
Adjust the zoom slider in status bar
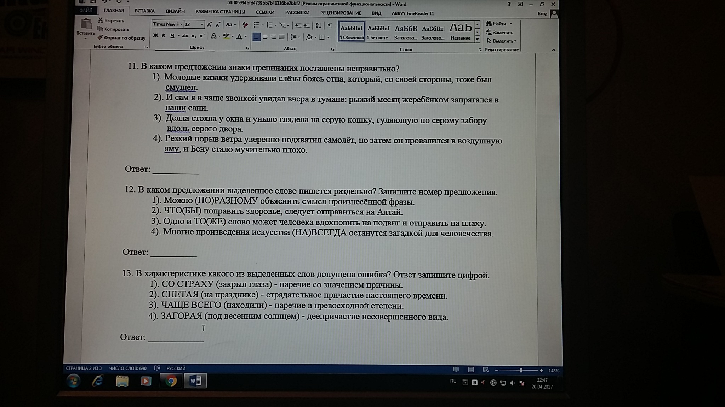click(520, 370)
